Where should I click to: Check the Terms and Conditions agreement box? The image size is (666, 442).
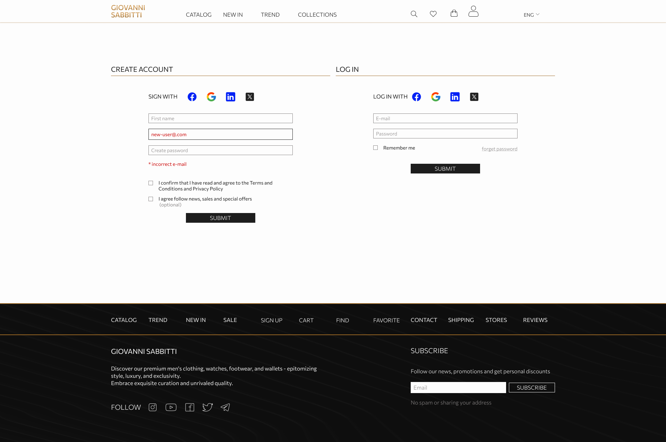coord(151,183)
